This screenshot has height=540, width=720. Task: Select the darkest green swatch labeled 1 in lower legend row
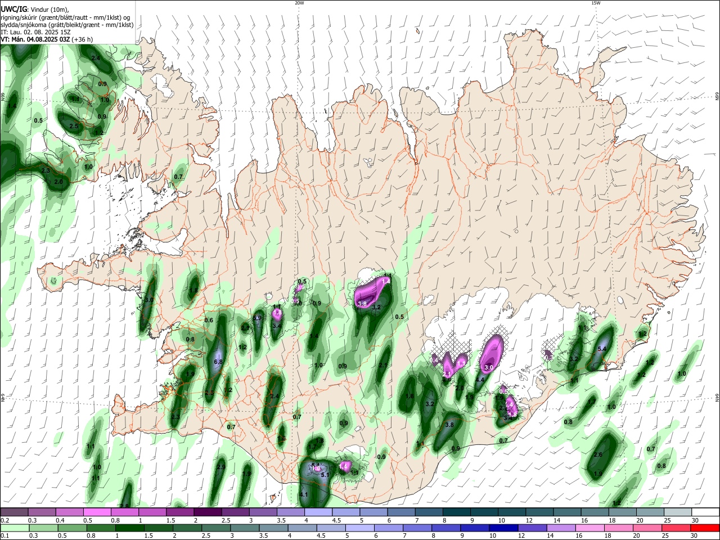[129, 528]
